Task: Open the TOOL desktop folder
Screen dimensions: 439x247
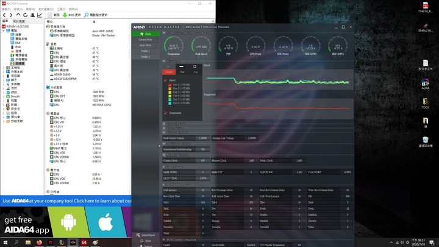Action: [426, 103]
